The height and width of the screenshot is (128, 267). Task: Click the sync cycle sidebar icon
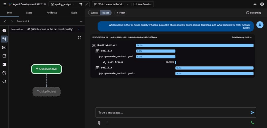4,73
